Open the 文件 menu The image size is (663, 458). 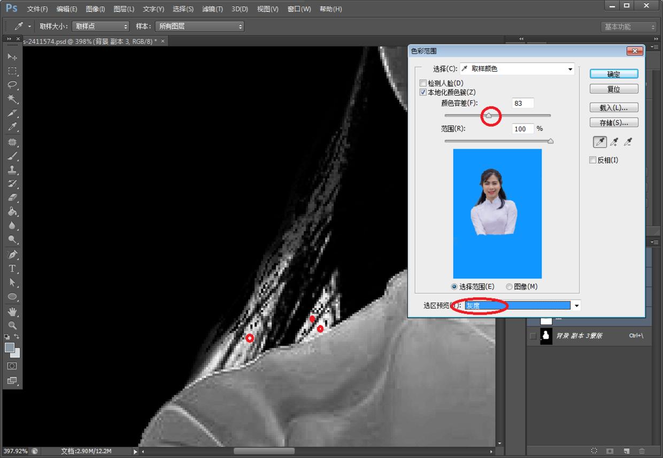[37, 9]
